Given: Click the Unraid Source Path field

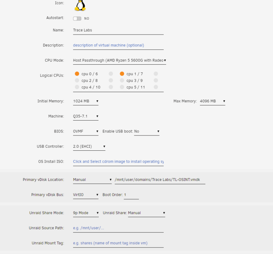Looking at the screenshot, I should click(x=118, y=228).
